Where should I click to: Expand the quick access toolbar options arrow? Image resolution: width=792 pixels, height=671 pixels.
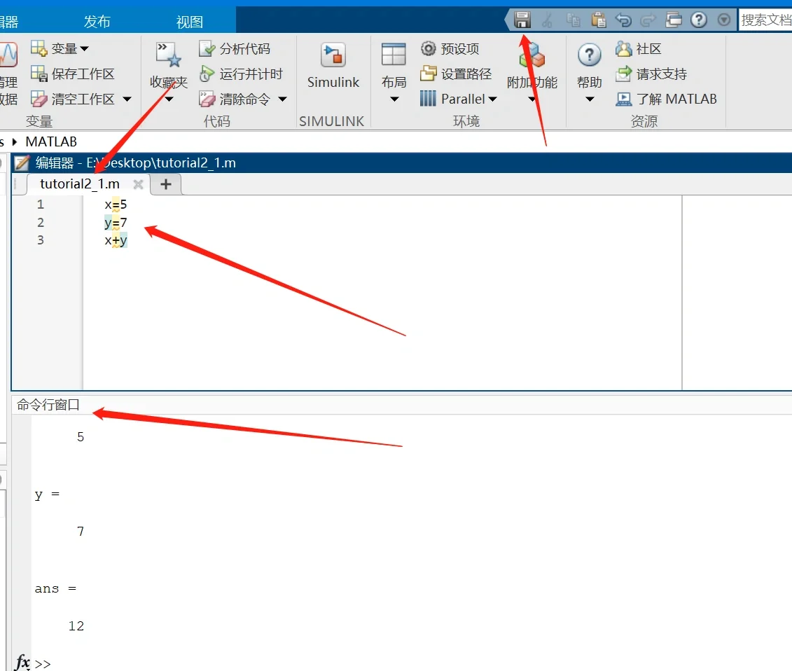point(724,20)
